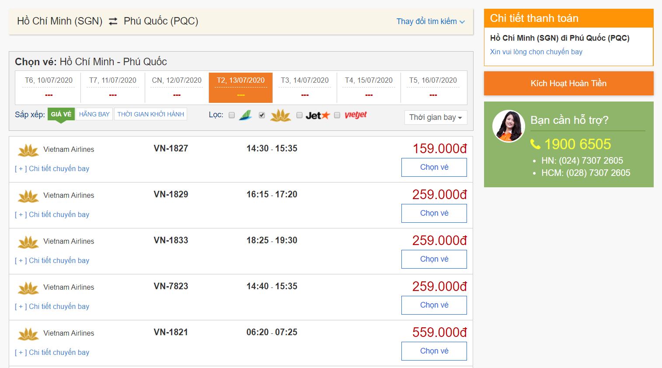Expand flight details for VN-1829
This screenshot has height=368, width=662.
click(52, 214)
